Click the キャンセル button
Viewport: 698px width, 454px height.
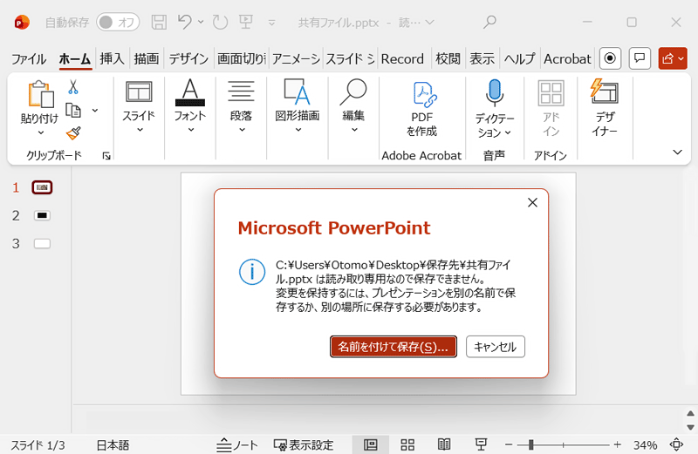pyautogui.click(x=496, y=347)
